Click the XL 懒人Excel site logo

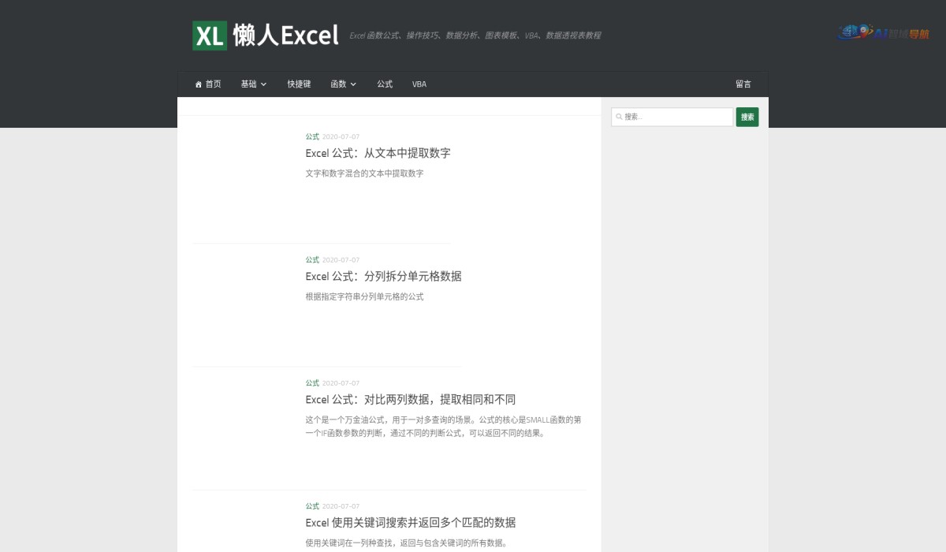coord(266,35)
